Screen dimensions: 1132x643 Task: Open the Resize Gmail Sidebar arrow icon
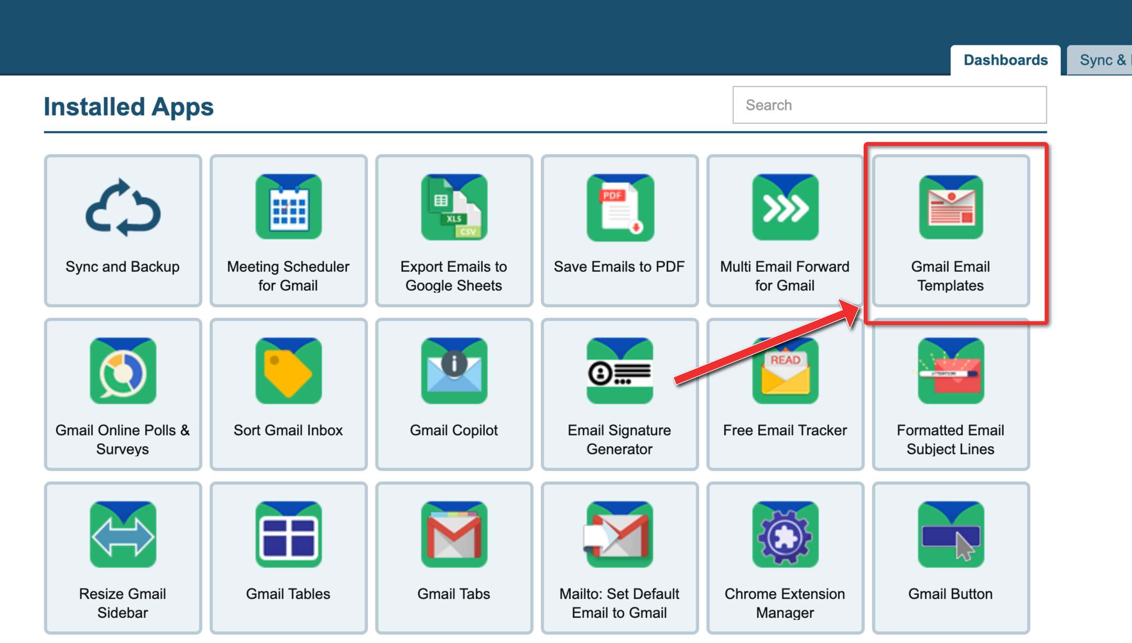123,534
